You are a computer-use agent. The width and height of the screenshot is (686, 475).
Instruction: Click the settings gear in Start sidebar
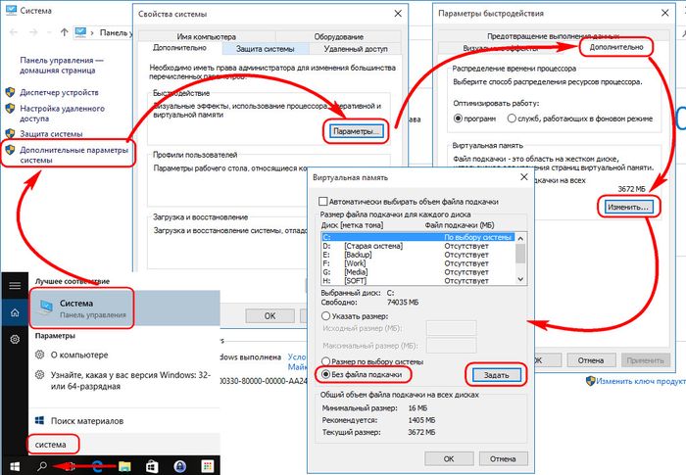click(14, 339)
